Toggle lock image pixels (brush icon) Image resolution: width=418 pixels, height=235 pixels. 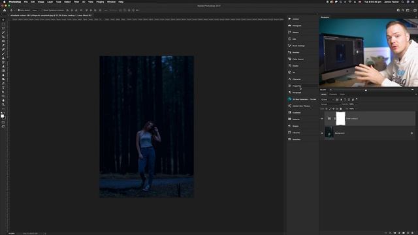pos(330,109)
